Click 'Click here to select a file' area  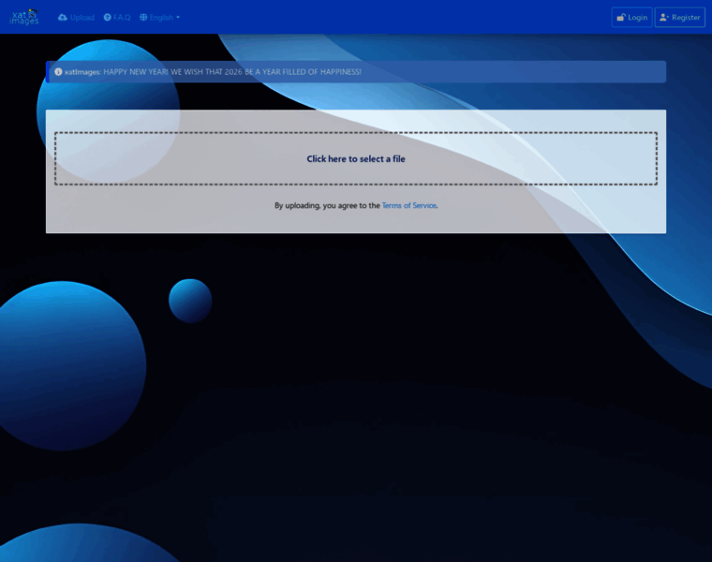[x=356, y=158]
